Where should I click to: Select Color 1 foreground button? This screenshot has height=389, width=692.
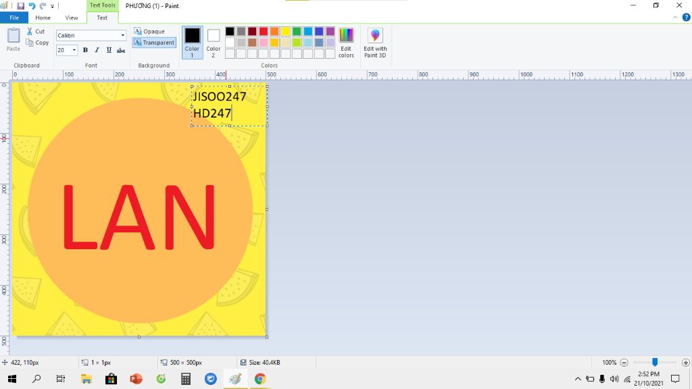(x=193, y=43)
